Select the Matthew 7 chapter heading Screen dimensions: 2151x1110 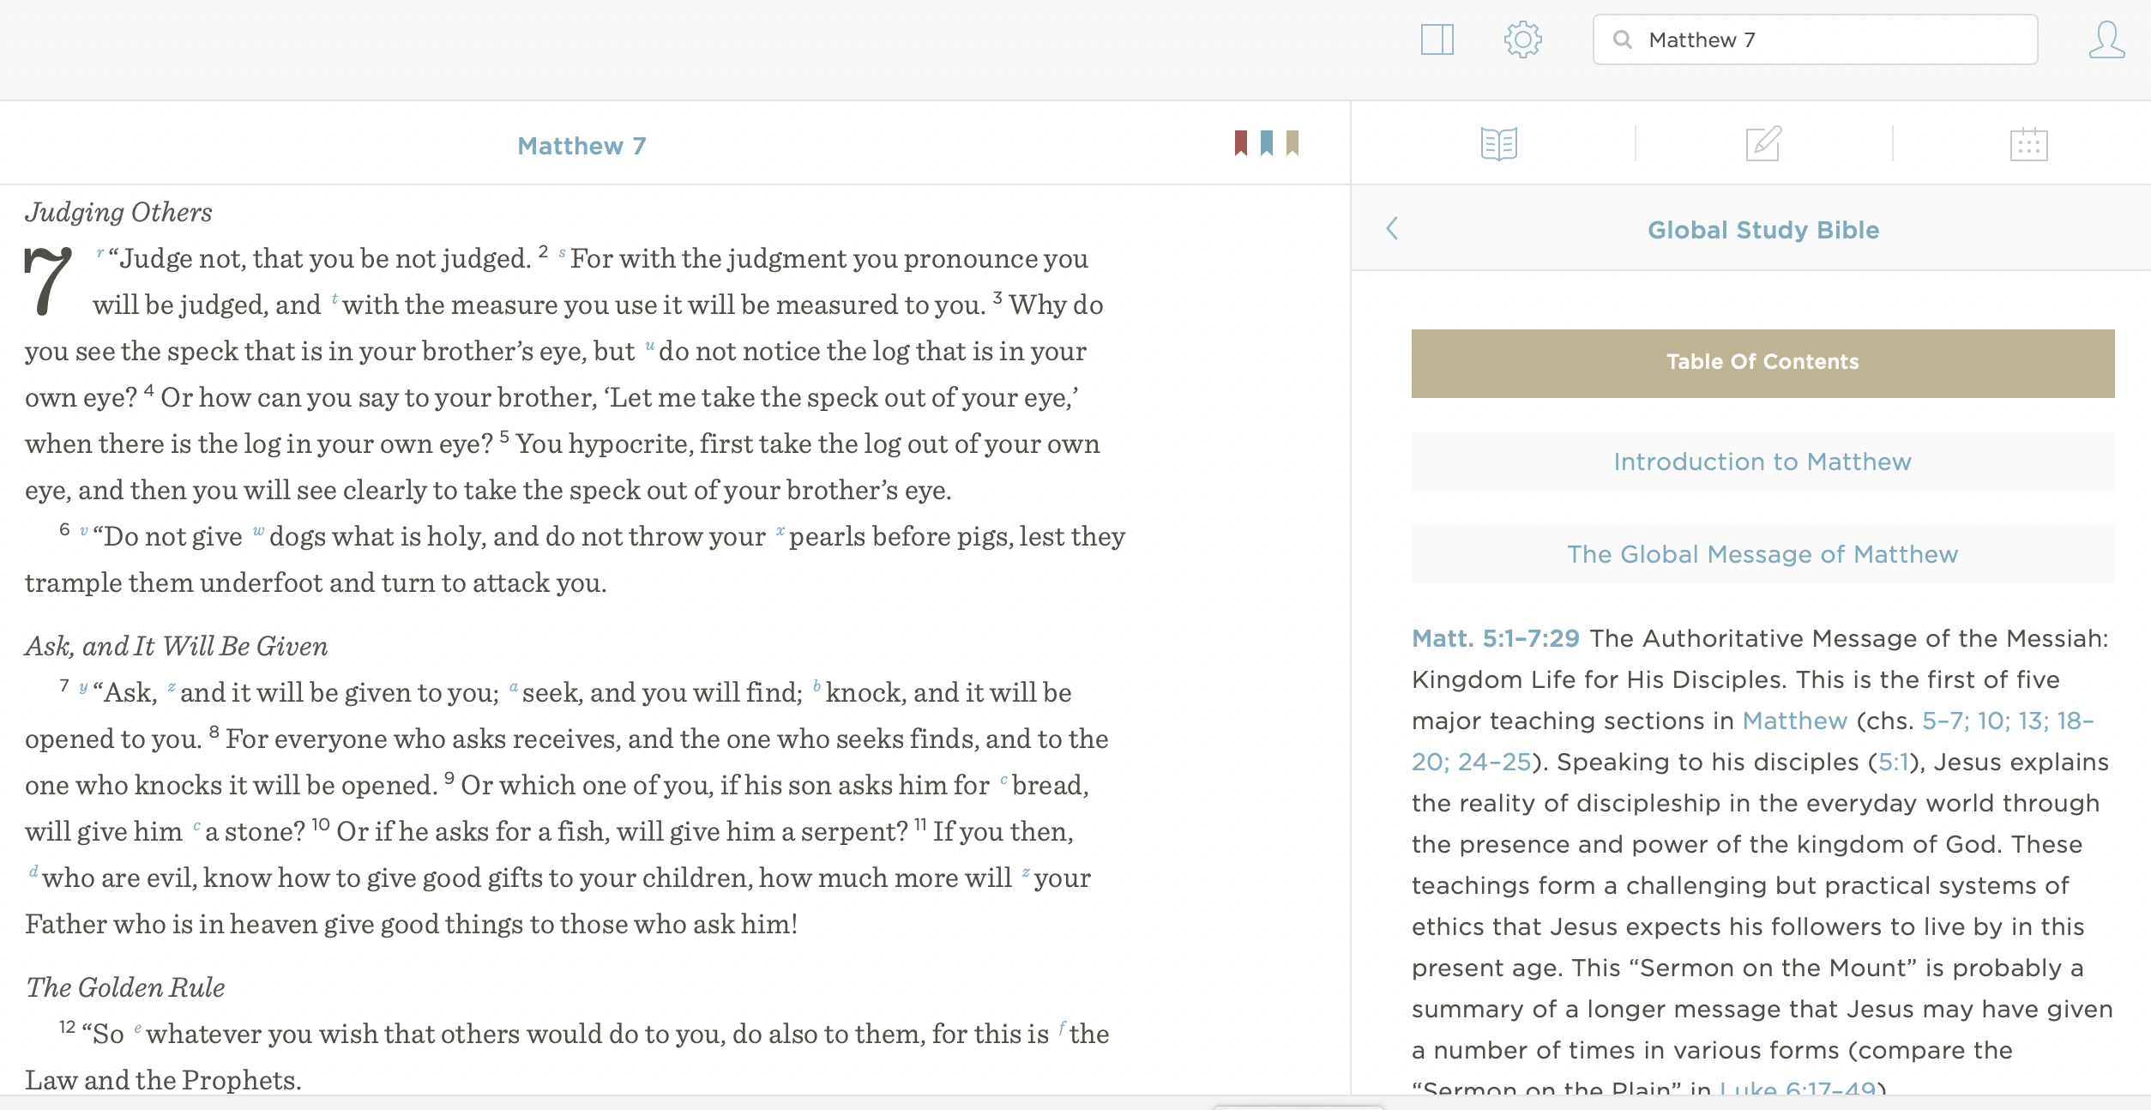pos(582,146)
